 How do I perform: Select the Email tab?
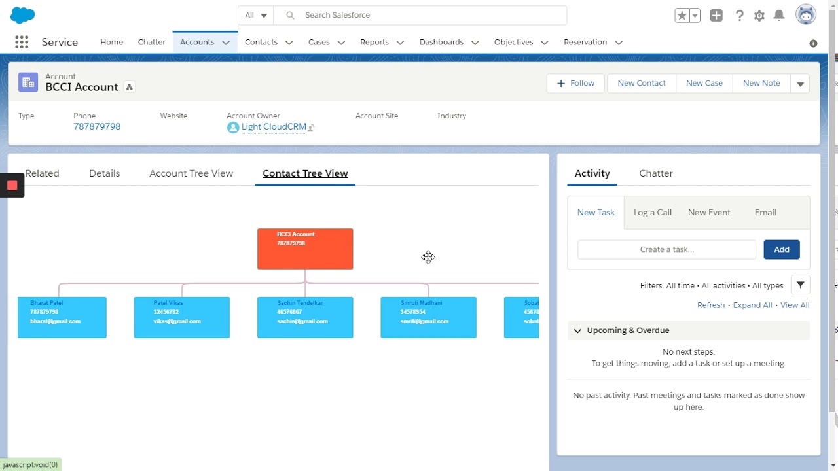(765, 213)
